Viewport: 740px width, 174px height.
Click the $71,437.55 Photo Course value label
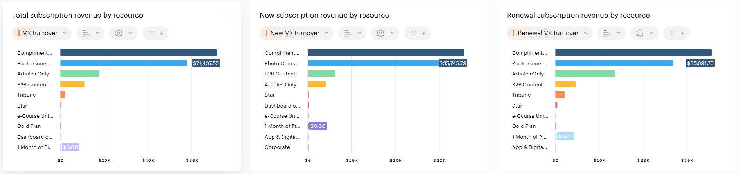pyautogui.click(x=206, y=63)
